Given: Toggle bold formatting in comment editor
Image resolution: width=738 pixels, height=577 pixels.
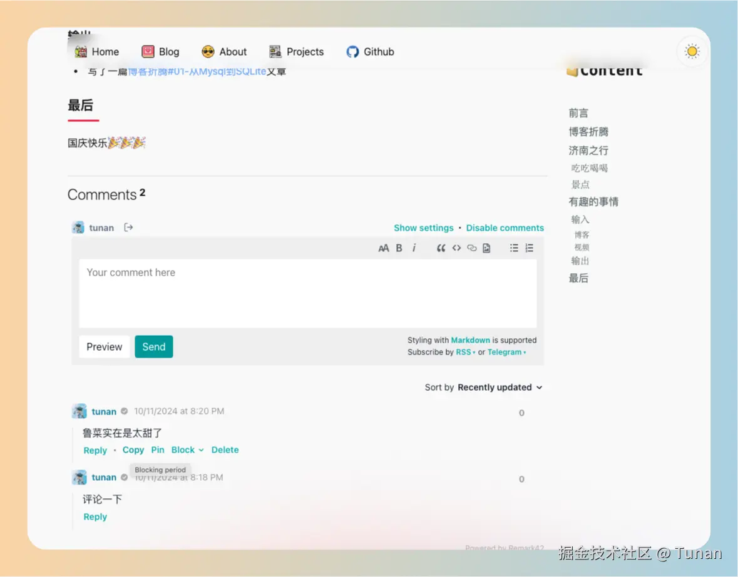Looking at the screenshot, I should pos(399,248).
